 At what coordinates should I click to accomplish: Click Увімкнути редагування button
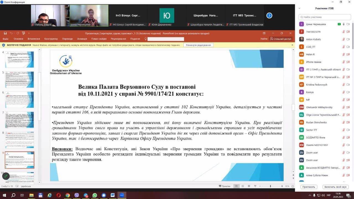198,45
